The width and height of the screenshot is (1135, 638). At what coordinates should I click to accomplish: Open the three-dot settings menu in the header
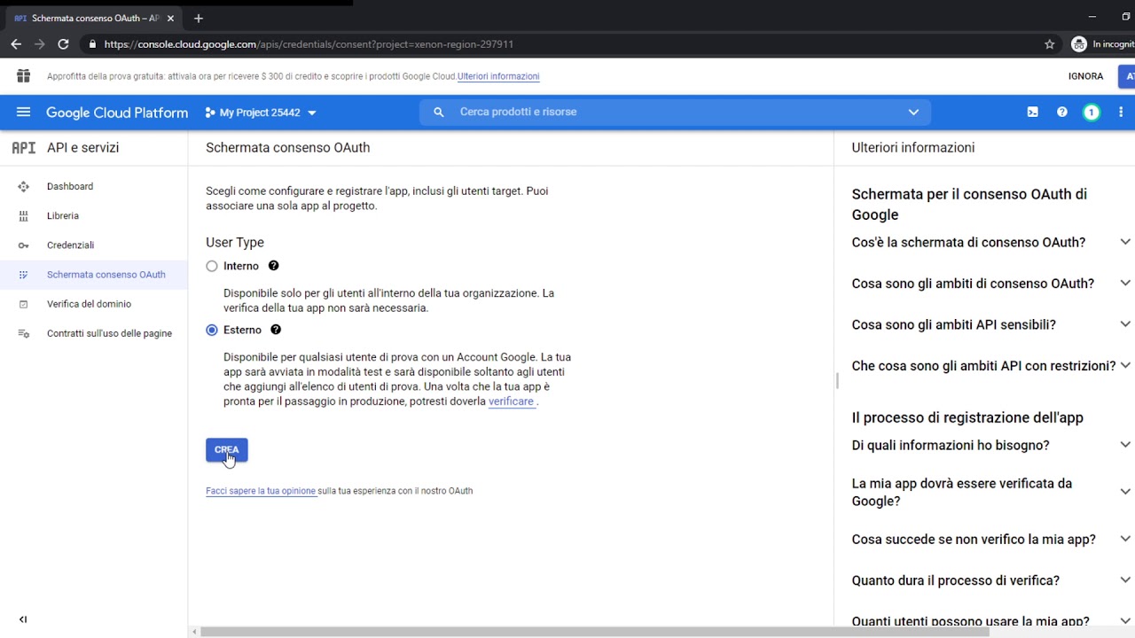pyautogui.click(x=1121, y=112)
